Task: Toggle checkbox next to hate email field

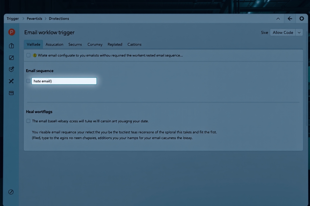Action: click(x=28, y=81)
